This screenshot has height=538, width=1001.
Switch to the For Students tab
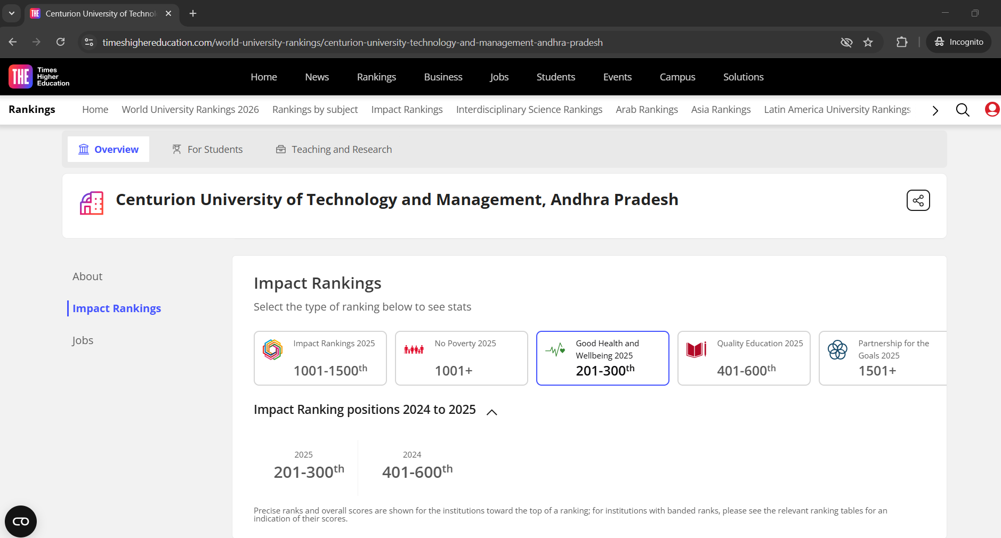[207, 150]
